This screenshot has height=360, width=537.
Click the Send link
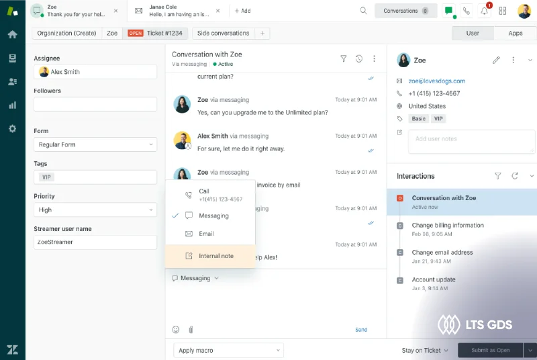361,330
